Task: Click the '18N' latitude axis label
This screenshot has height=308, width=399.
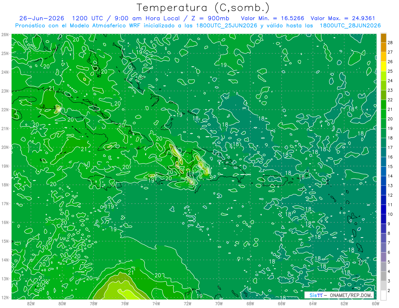Action: click(5, 185)
